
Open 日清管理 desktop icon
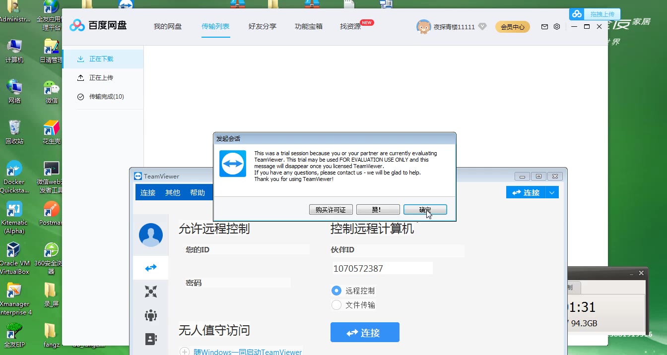52,51
